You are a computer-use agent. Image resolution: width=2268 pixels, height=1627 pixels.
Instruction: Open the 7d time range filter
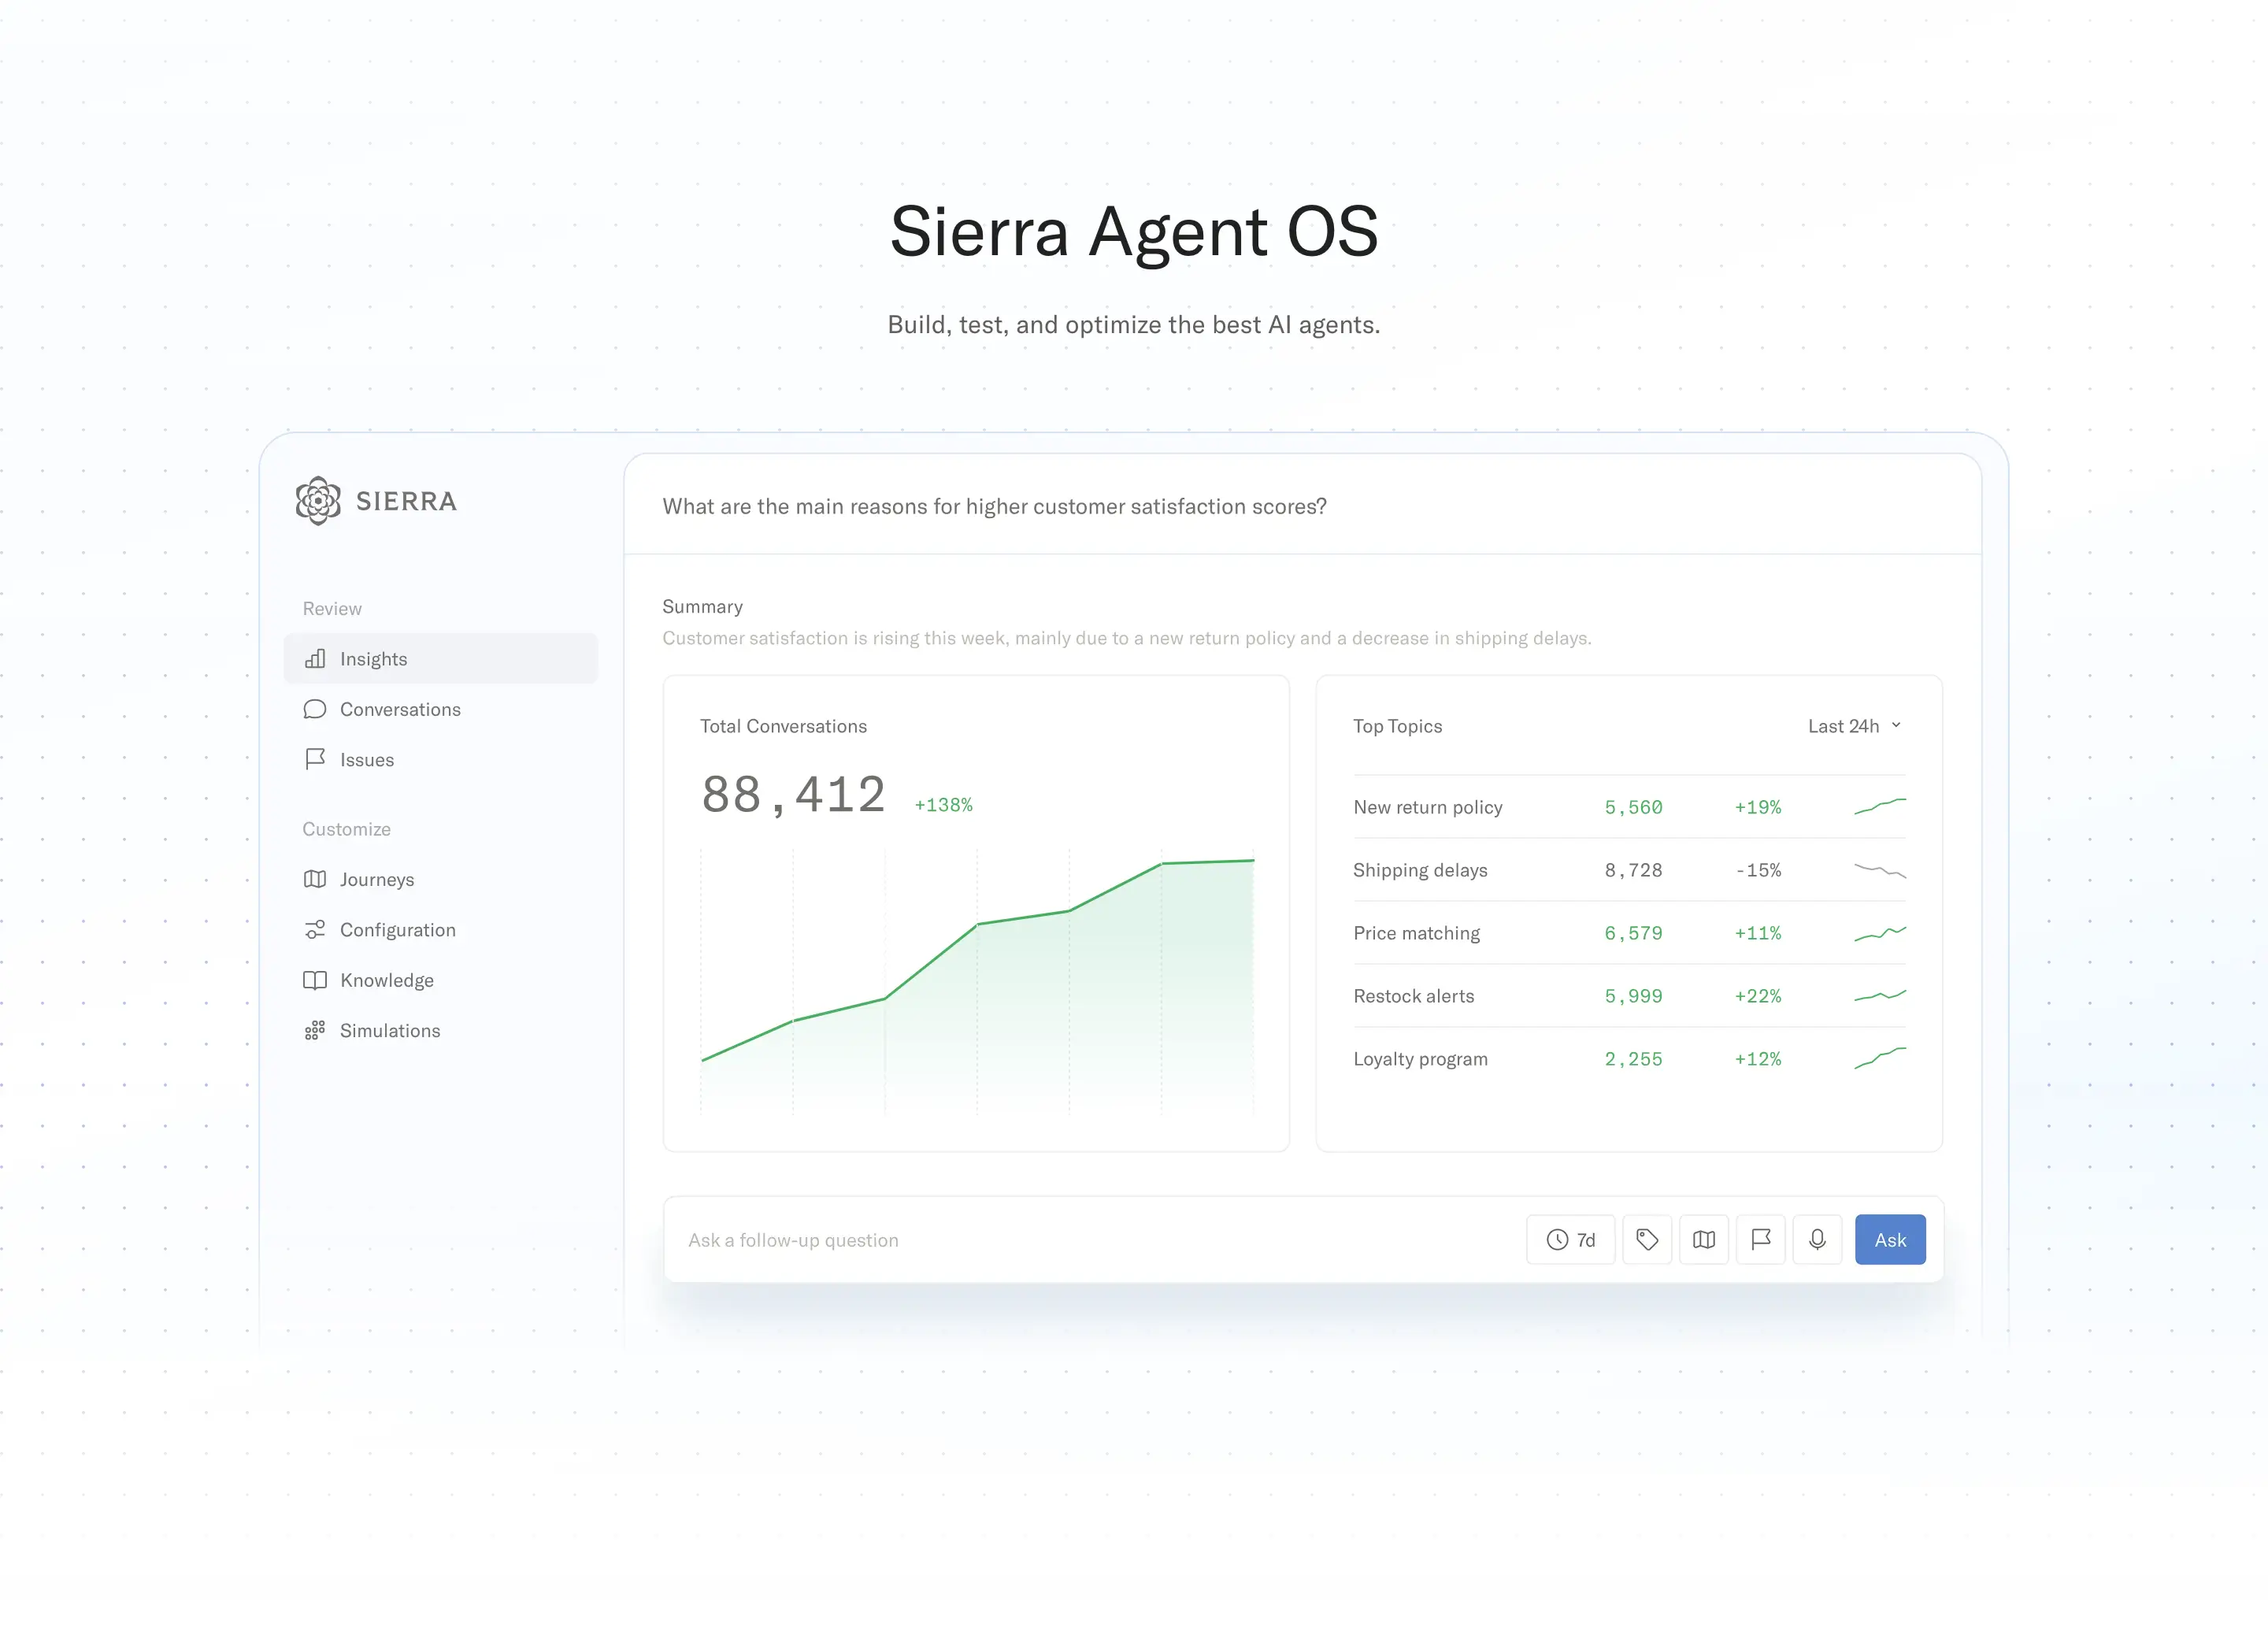(x=1571, y=1240)
